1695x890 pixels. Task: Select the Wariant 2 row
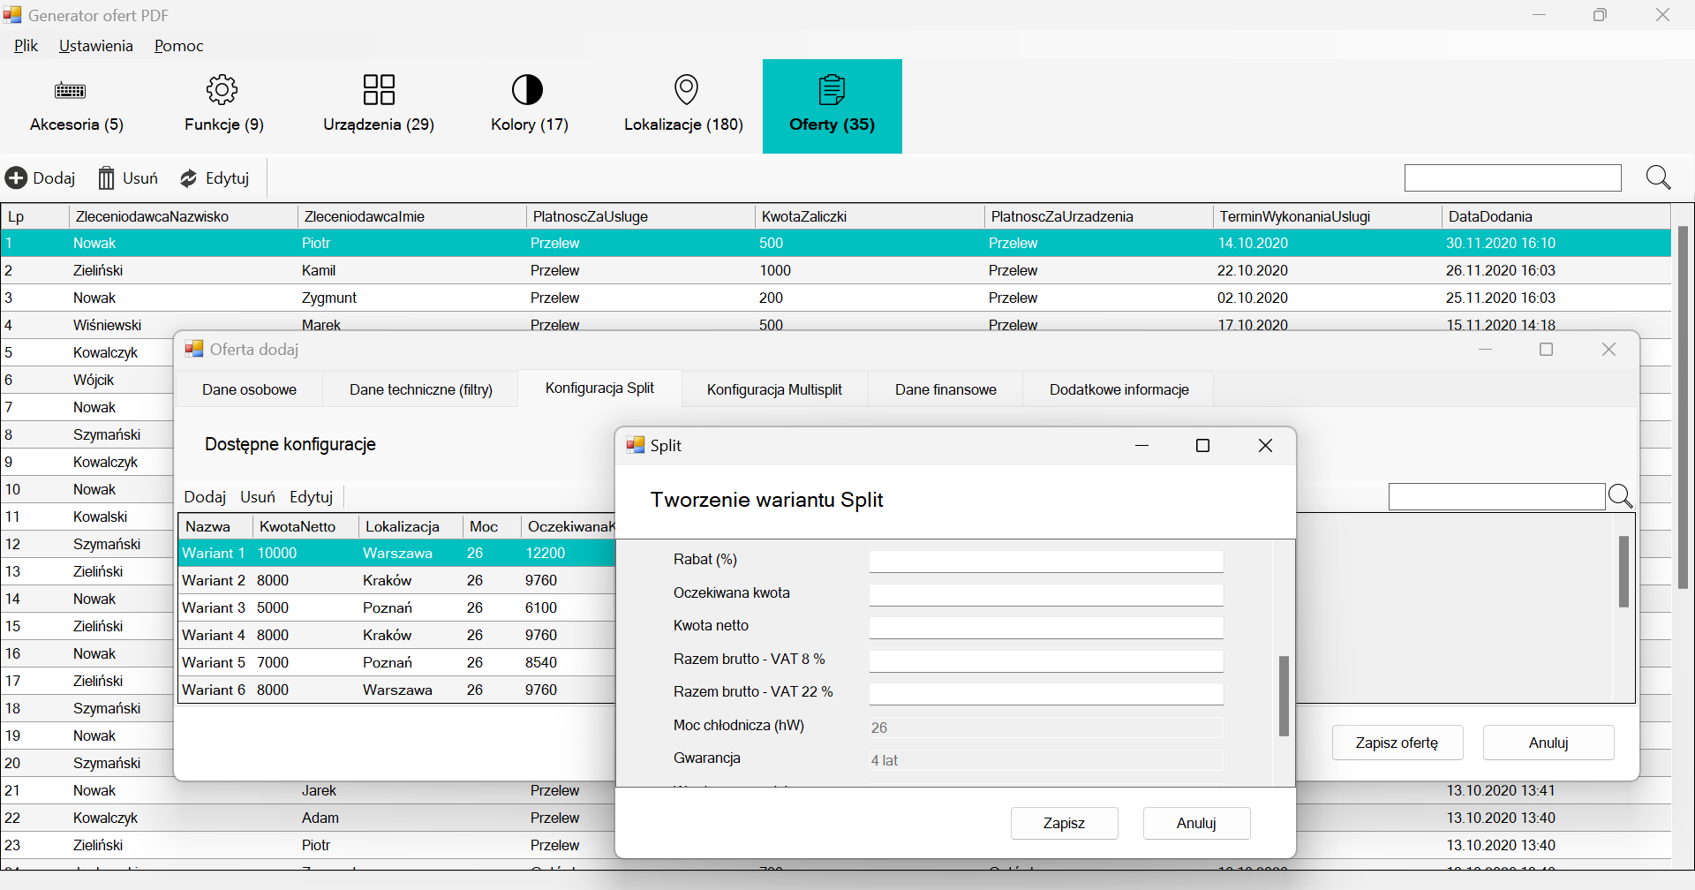[x=396, y=580]
